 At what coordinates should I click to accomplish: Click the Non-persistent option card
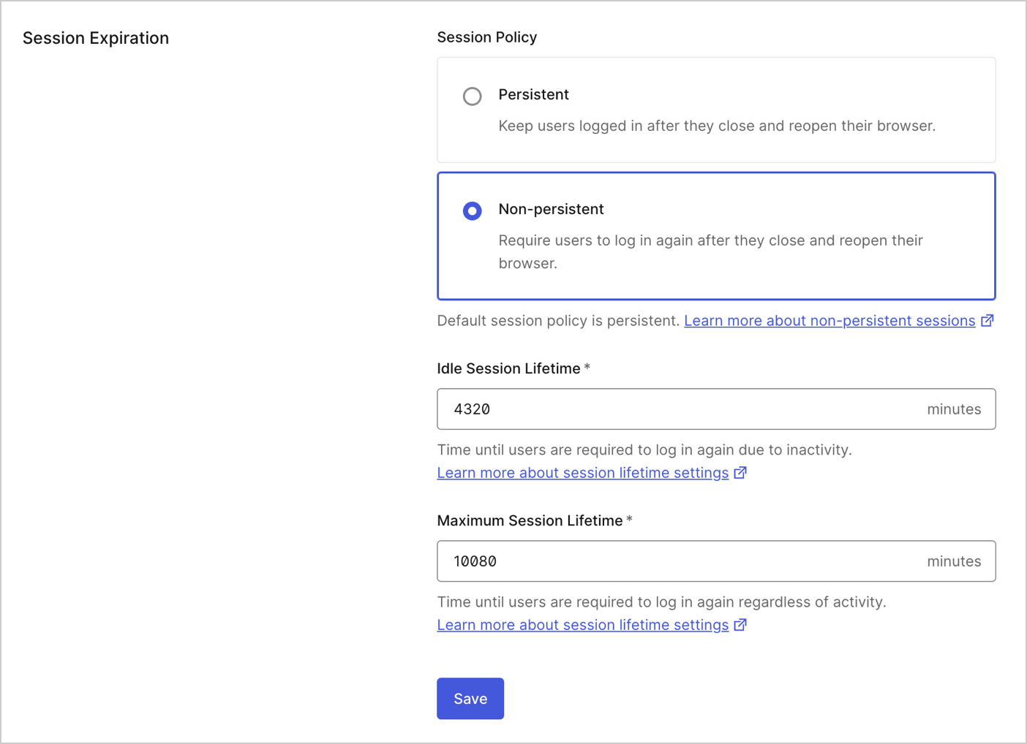pyautogui.click(x=716, y=235)
